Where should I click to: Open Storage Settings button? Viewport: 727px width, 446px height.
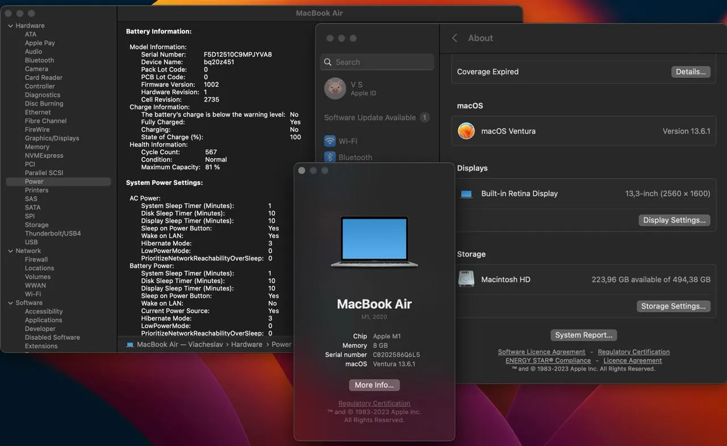[x=674, y=306]
